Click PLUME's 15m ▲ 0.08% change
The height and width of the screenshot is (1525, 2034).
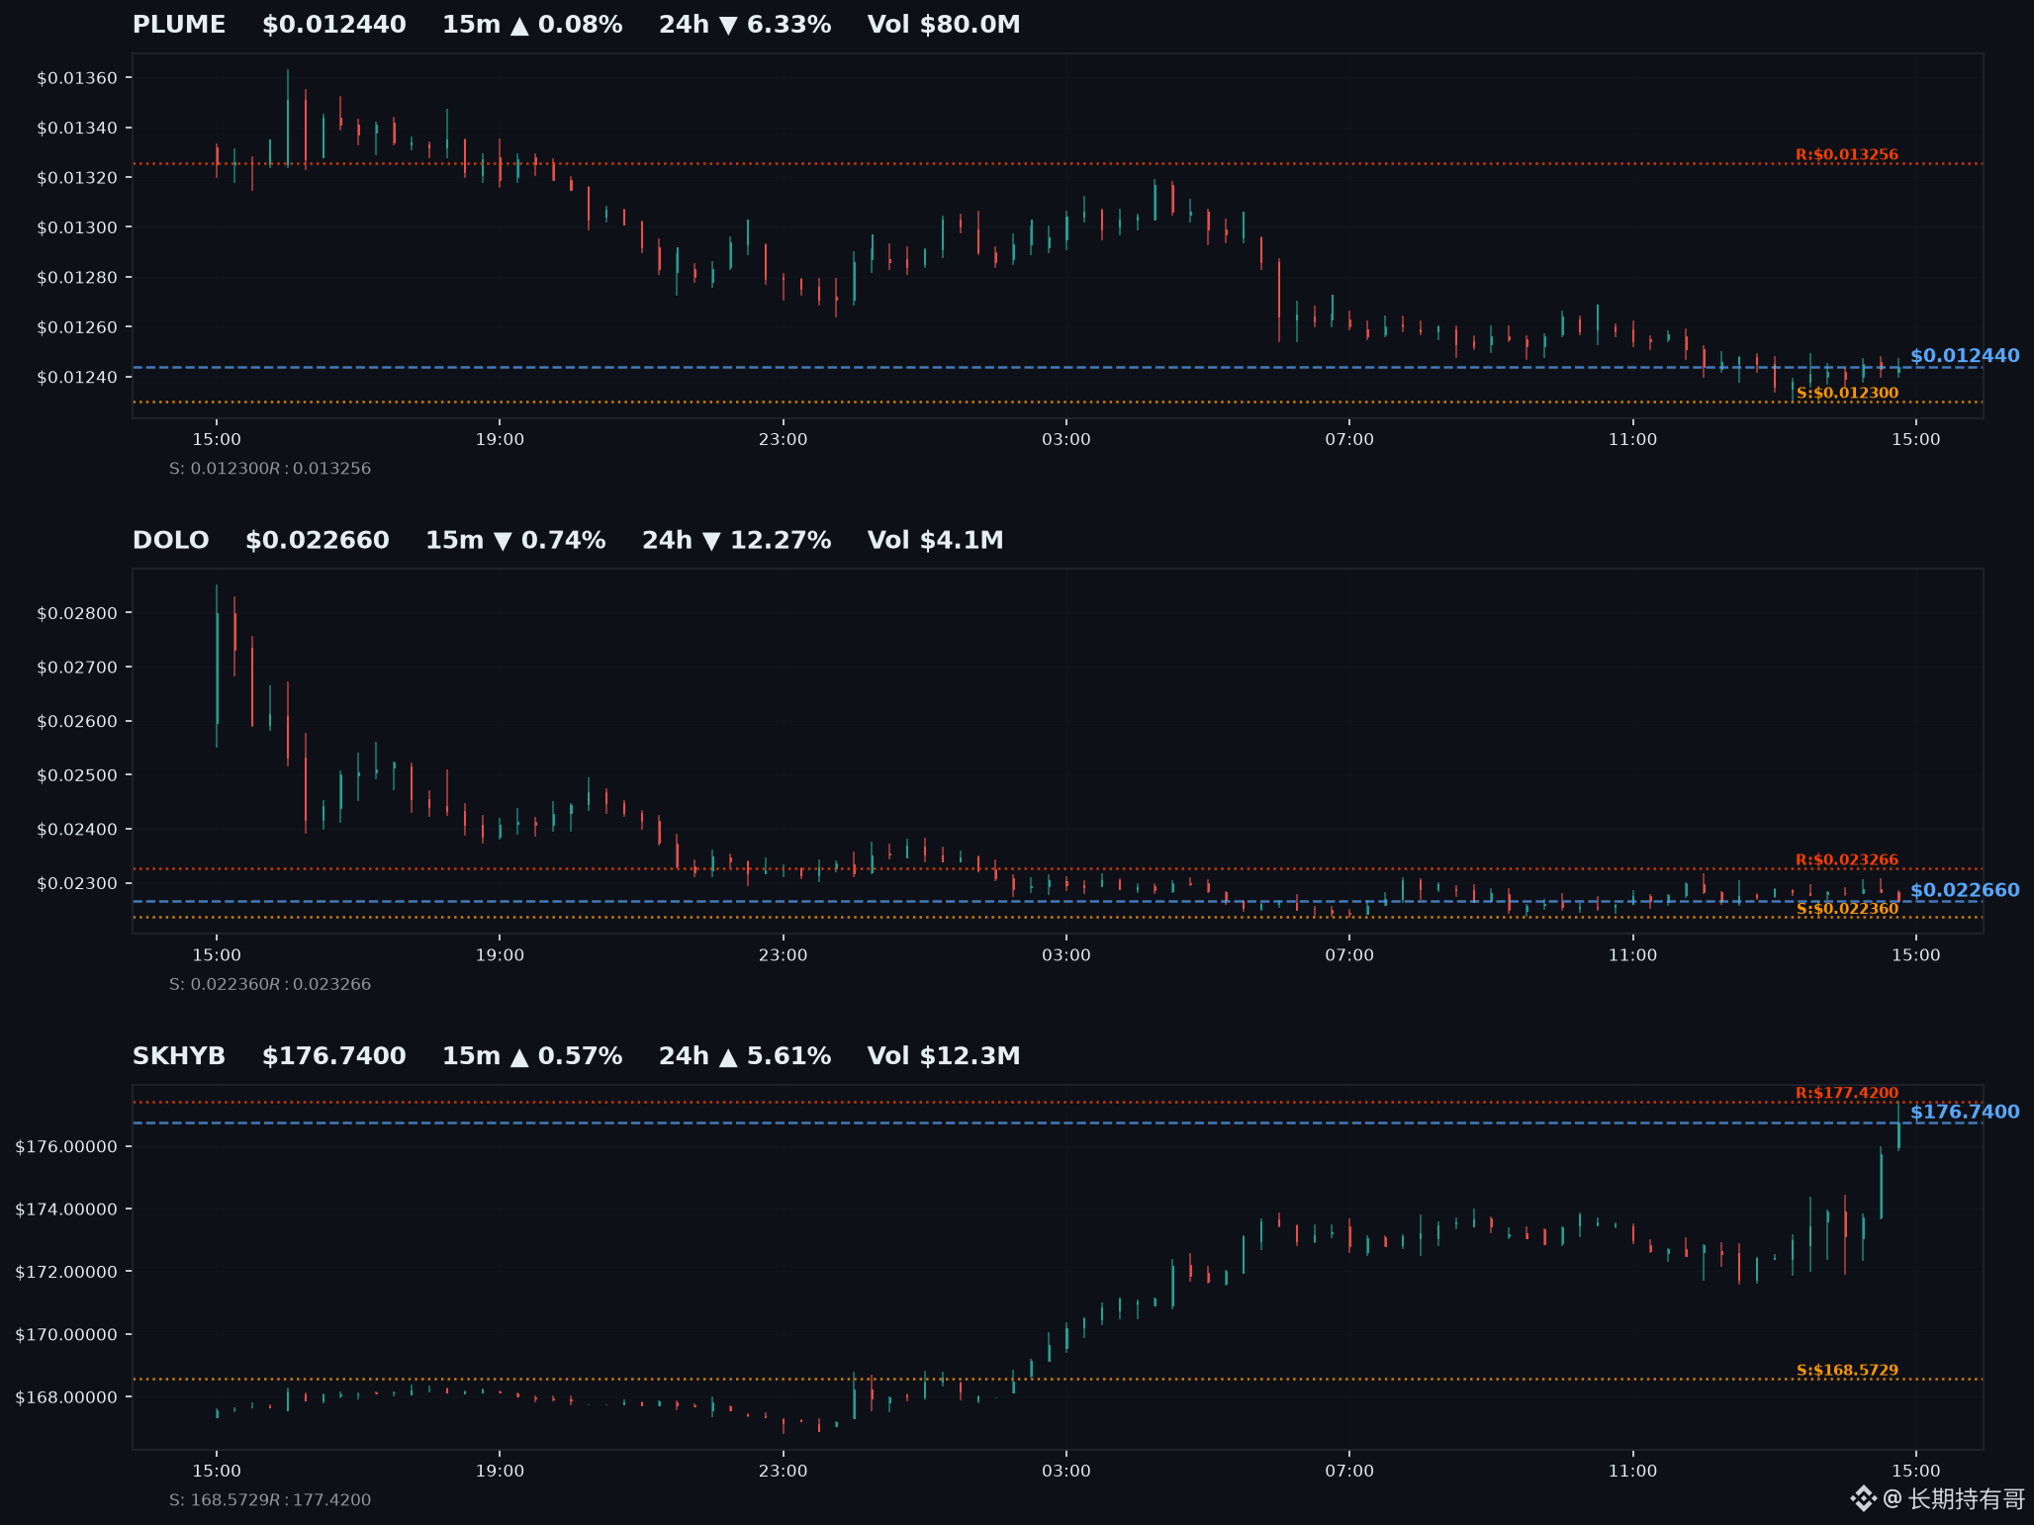tap(532, 25)
